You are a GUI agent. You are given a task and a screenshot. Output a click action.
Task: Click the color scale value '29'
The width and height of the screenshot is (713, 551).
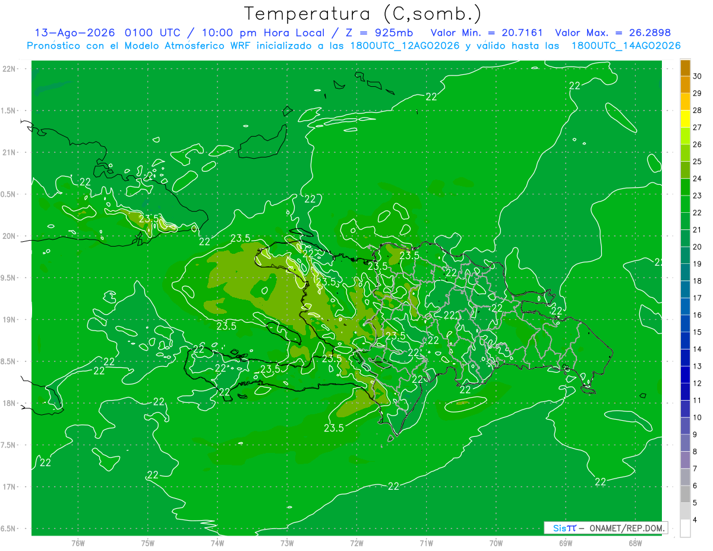pyautogui.click(x=698, y=93)
